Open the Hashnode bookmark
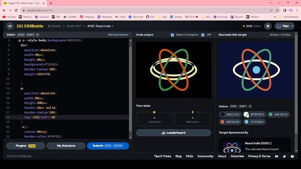Screen dimensions: 301x169 136,17
